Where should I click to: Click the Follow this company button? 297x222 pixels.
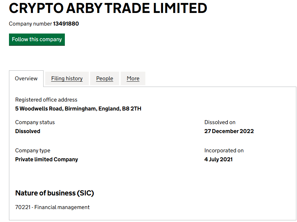click(37, 39)
